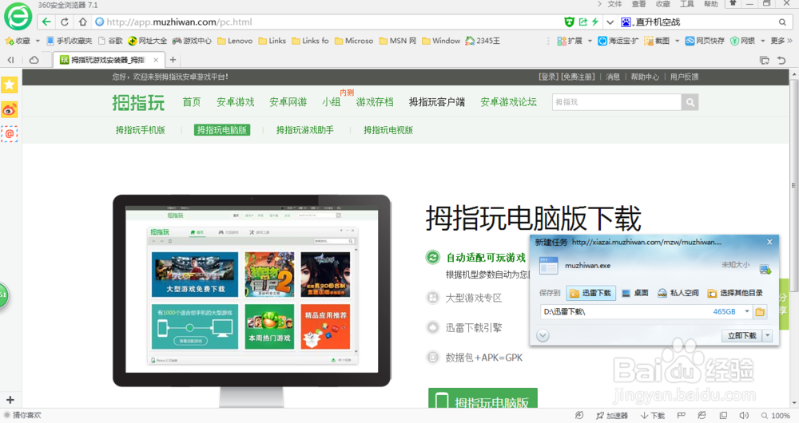Open the 手机收藏夹 bookmark

point(69,41)
